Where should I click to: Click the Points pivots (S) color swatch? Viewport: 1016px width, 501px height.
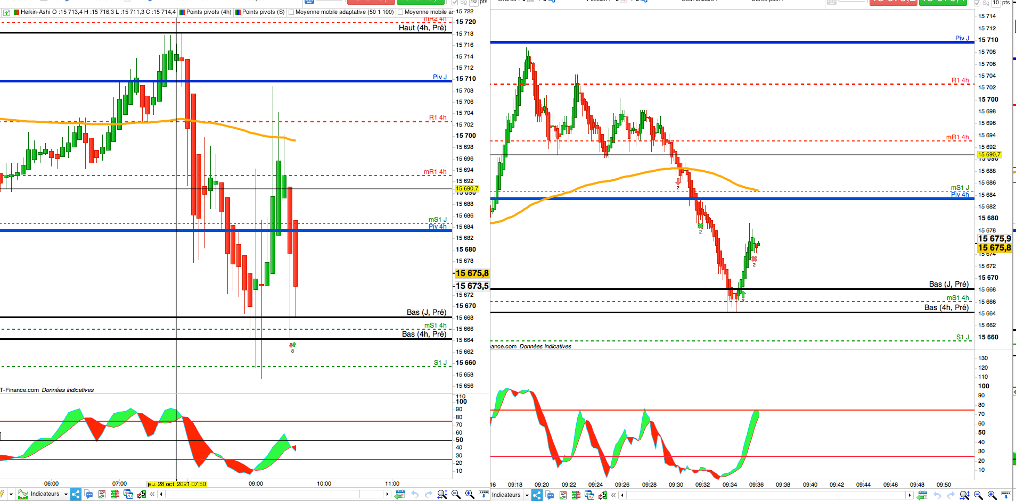[x=238, y=12]
